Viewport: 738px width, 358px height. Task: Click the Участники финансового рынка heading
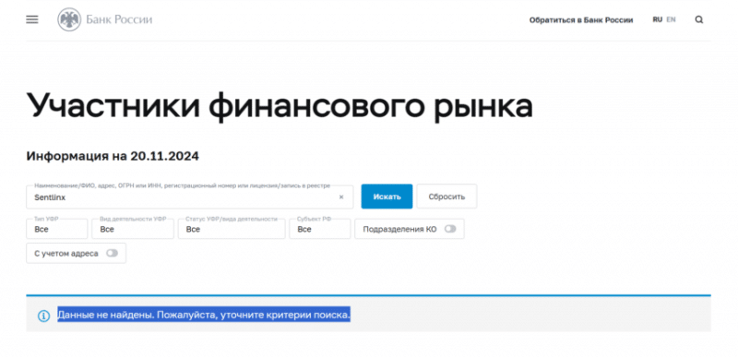click(x=280, y=105)
